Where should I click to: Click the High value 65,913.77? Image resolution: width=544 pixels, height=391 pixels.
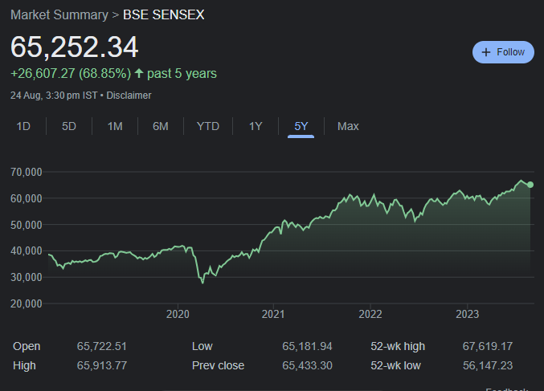tap(102, 365)
